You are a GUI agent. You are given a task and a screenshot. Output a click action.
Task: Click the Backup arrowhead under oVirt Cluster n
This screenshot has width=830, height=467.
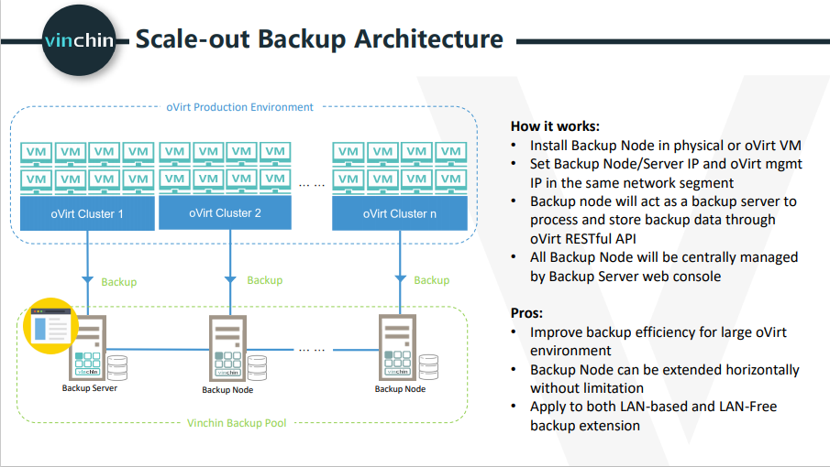pyautogui.click(x=401, y=278)
